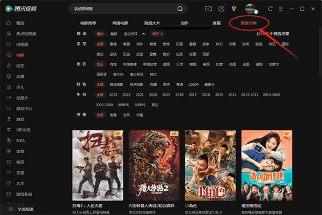Filter year by 90年代

[x=123, y=105]
